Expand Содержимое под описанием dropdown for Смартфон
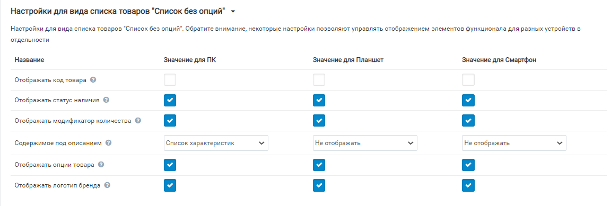The image size is (611, 206). coord(514,143)
